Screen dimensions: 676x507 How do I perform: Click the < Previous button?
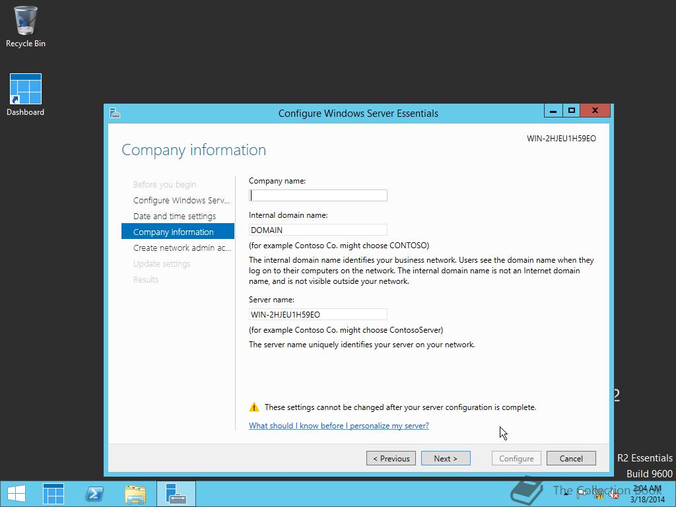(x=391, y=458)
